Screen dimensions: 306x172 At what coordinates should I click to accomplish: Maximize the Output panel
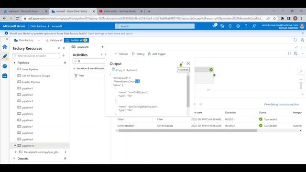click(x=182, y=64)
